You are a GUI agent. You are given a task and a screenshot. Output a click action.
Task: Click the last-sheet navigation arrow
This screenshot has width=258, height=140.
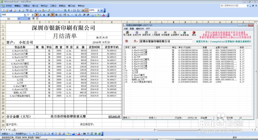tap(9, 130)
